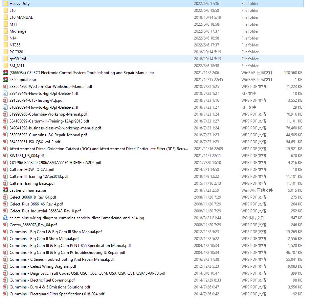The image size is (334, 298).
Task: Click the RTF icon of 310290894-How-to-Egr-Dpf-Delete-2
Action: coord(5,107)
